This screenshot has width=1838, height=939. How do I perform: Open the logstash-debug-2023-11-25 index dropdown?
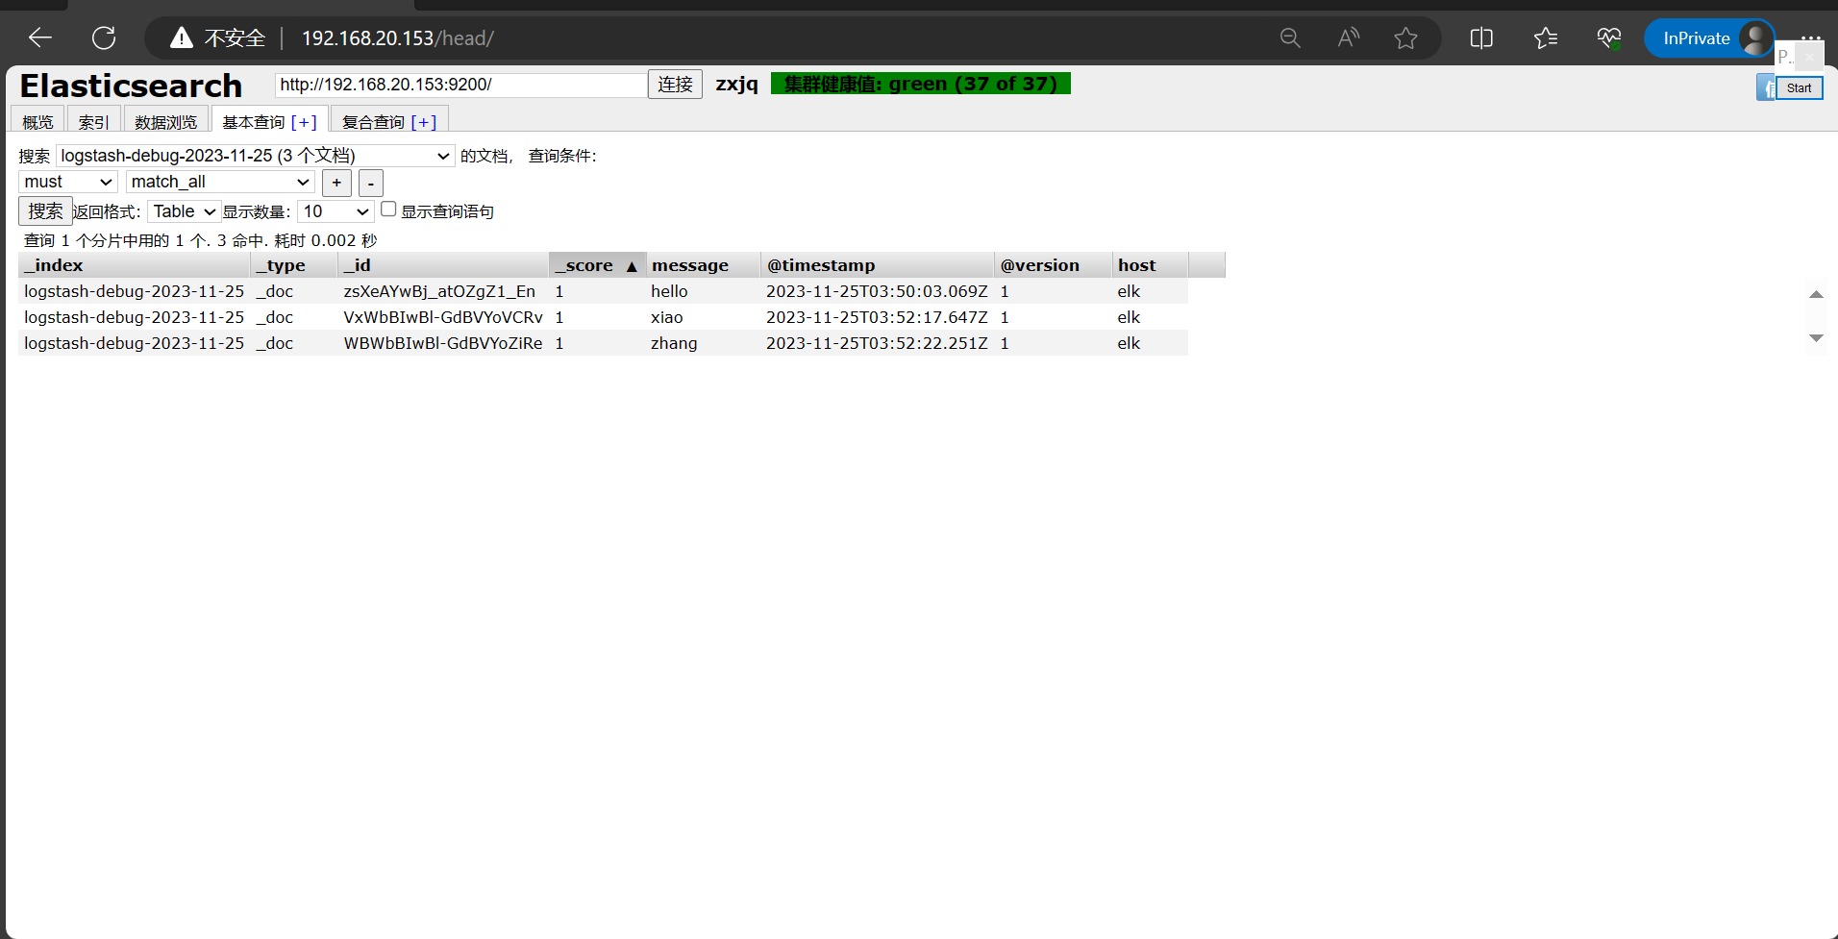pos(255,156)
